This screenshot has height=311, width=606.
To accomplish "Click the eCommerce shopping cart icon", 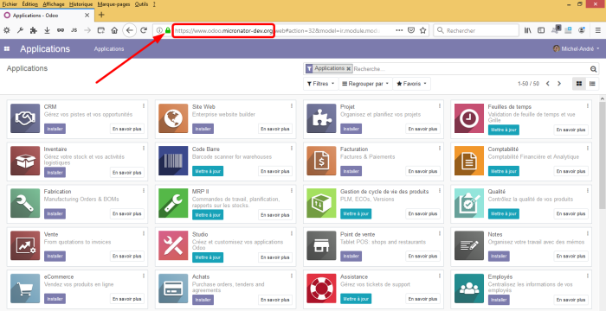I will (25, 289).
